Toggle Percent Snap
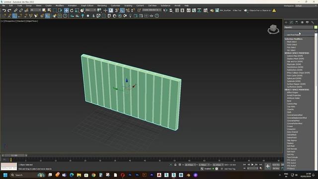 128,10
